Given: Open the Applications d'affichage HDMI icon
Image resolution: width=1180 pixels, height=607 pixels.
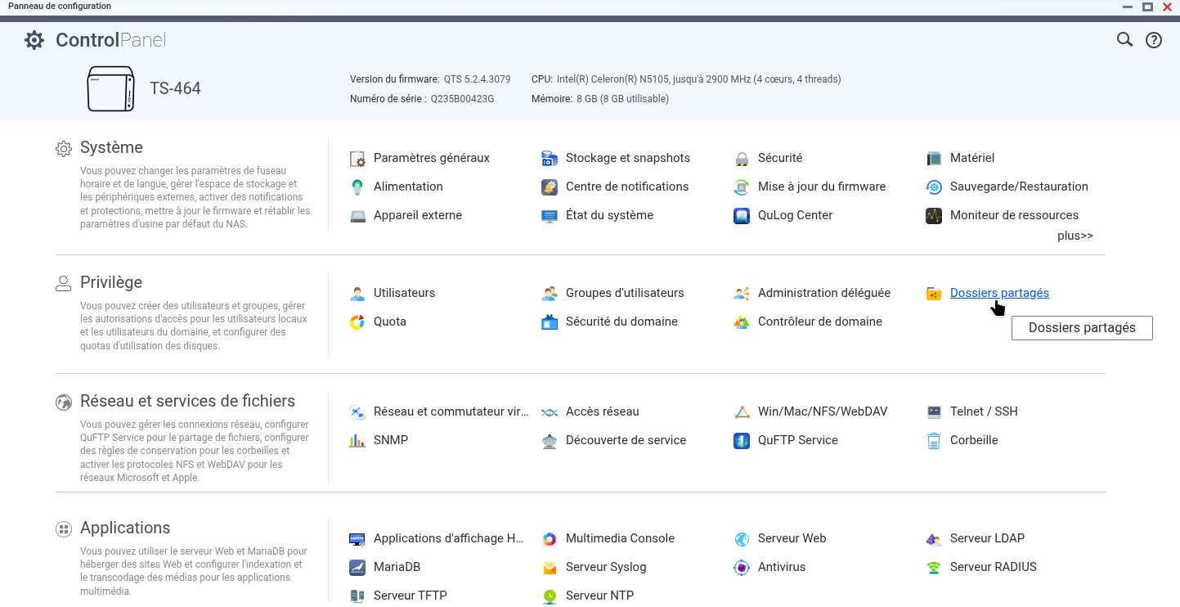Looking at the screenshot, I should 357,538.
